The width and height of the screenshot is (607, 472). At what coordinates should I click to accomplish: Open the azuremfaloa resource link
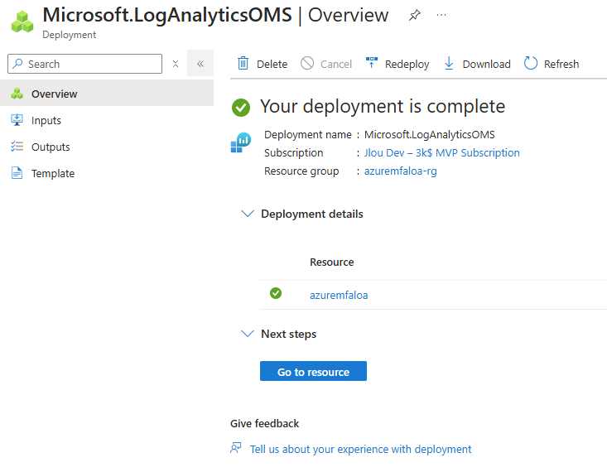pos(339,295)
